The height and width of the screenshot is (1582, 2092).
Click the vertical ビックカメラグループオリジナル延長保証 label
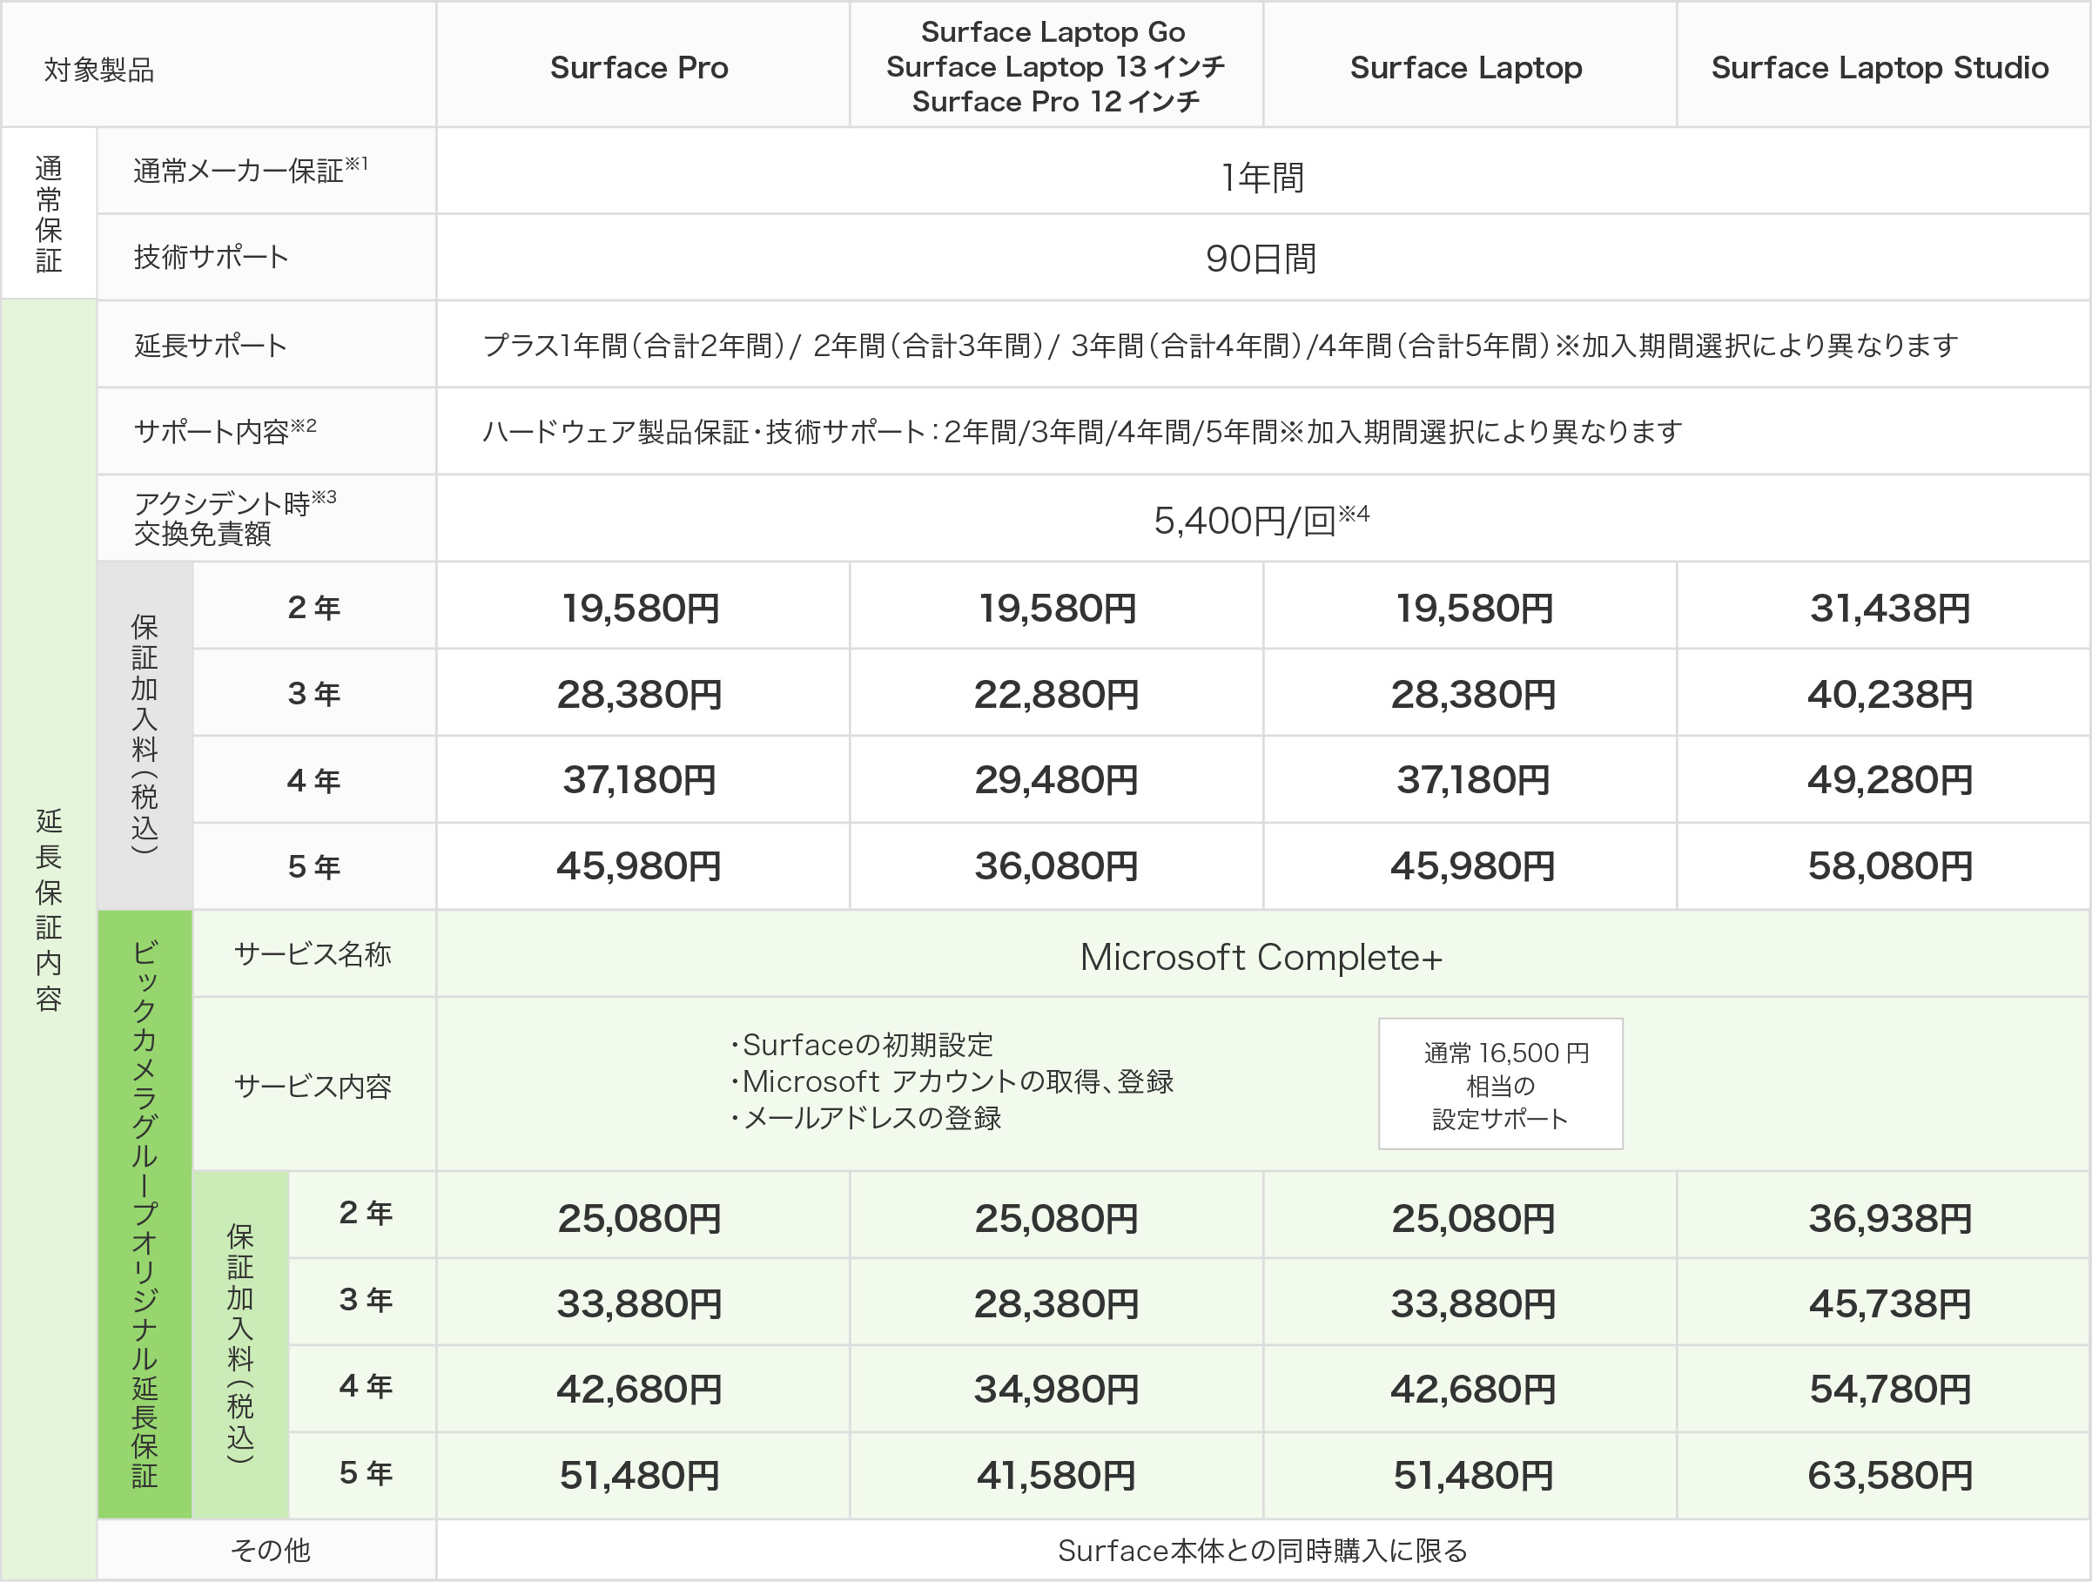145,1215
